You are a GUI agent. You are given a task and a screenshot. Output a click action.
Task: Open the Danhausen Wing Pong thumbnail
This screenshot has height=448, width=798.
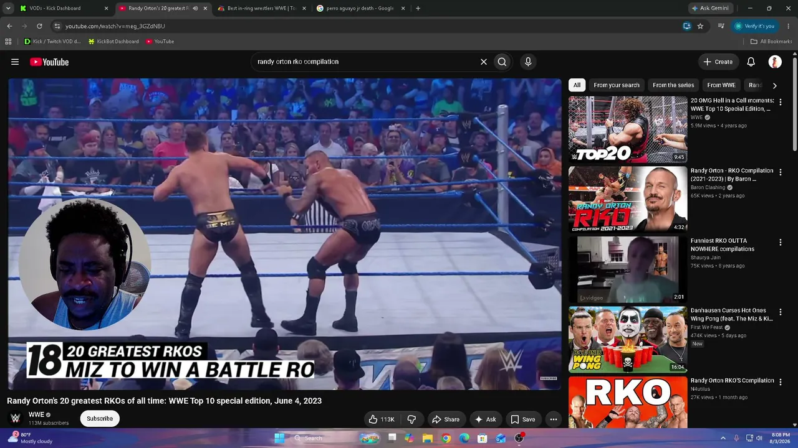click(x=628, y=339)
